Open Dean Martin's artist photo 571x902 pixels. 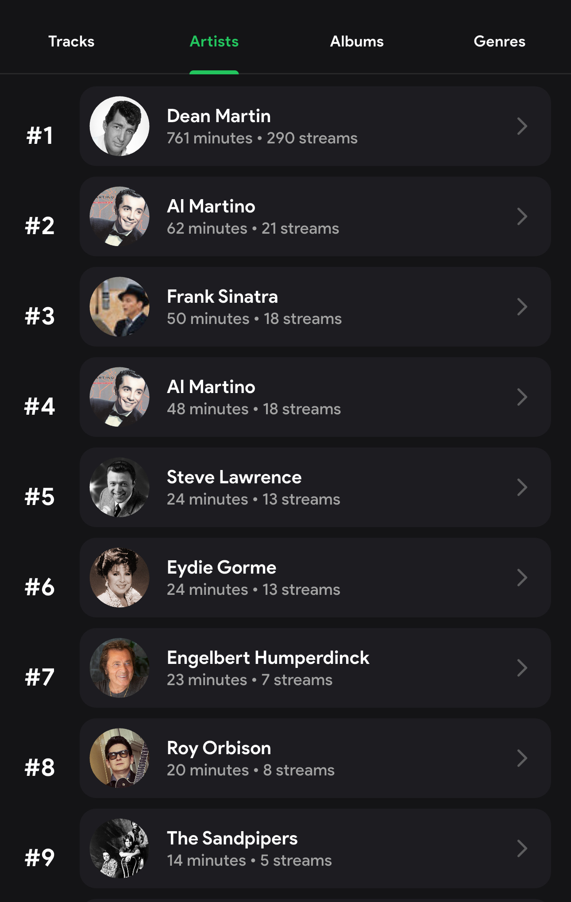point(120,126)
